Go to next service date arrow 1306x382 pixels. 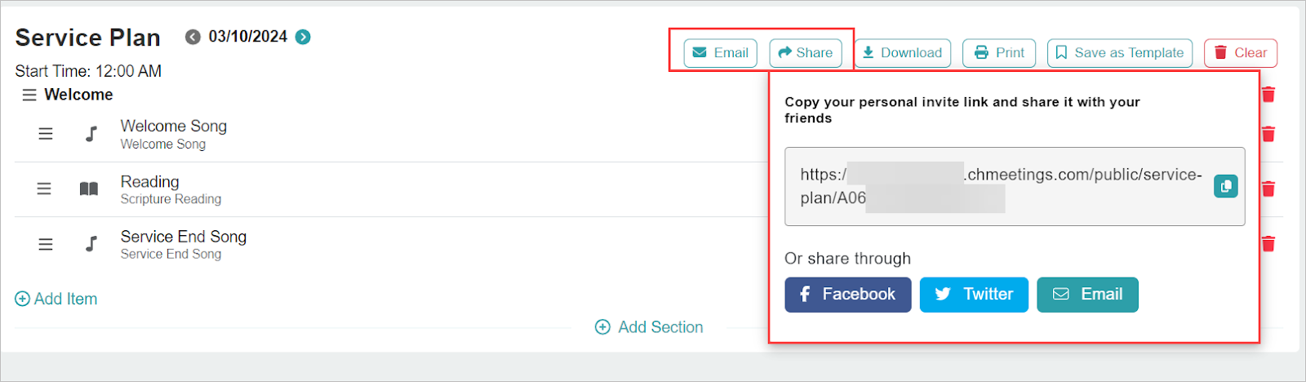click(303, 37)
